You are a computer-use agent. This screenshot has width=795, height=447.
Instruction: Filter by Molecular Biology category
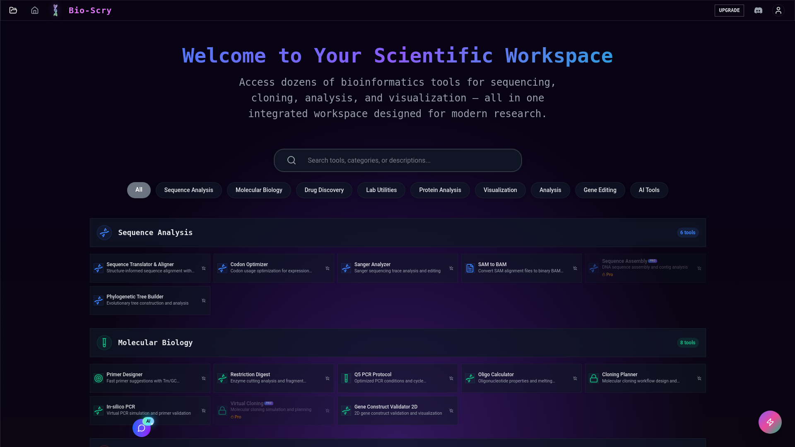click(x=259, y=190)
